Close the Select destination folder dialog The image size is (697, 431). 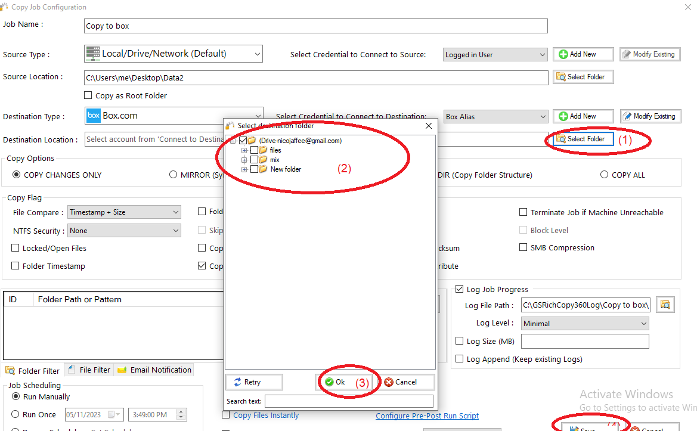428,126
